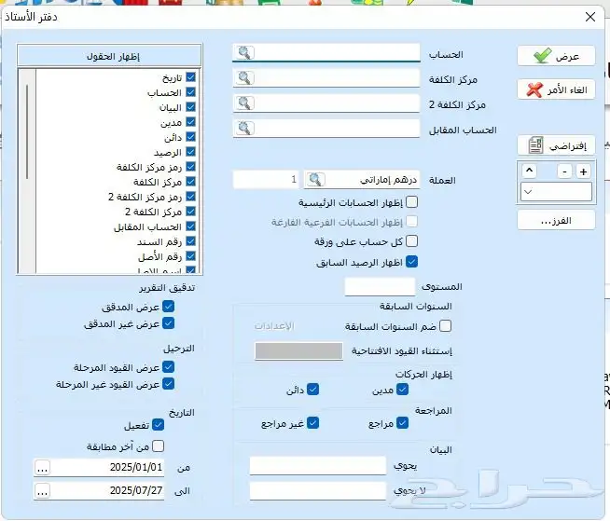The height and width of the screenshot is (521, 610).
Task: Open the date picker for من 2025/01/01
Action: coord(42,468)
